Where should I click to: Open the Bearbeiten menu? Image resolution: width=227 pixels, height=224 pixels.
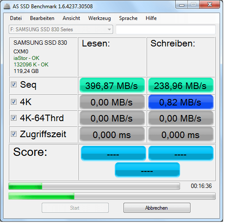coord(42,18)
